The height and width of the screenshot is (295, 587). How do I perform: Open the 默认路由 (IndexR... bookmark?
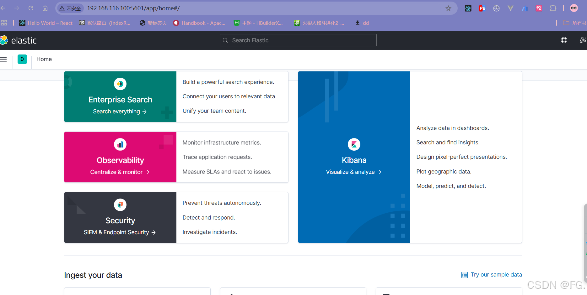pos(105,23)
